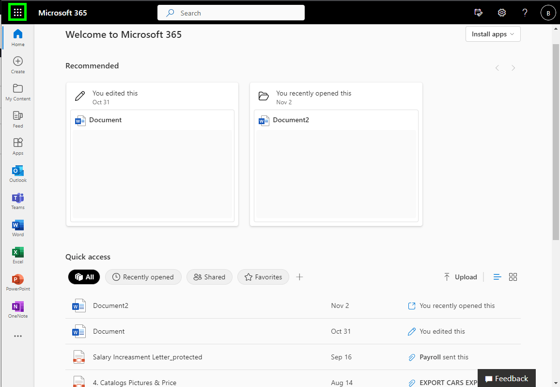Switch Quick access to grid view
Screen dimensions: 560x387
point(513,276)
